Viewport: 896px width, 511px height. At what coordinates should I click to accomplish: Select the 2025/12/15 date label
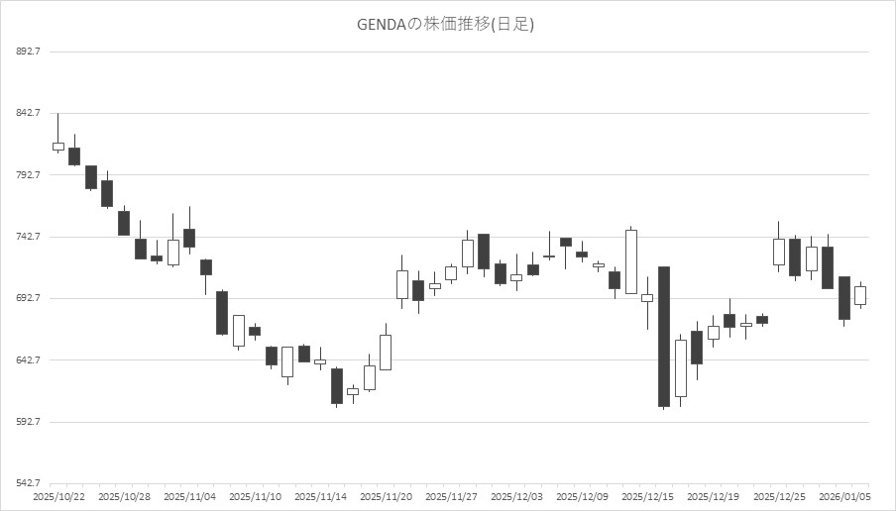647,496
